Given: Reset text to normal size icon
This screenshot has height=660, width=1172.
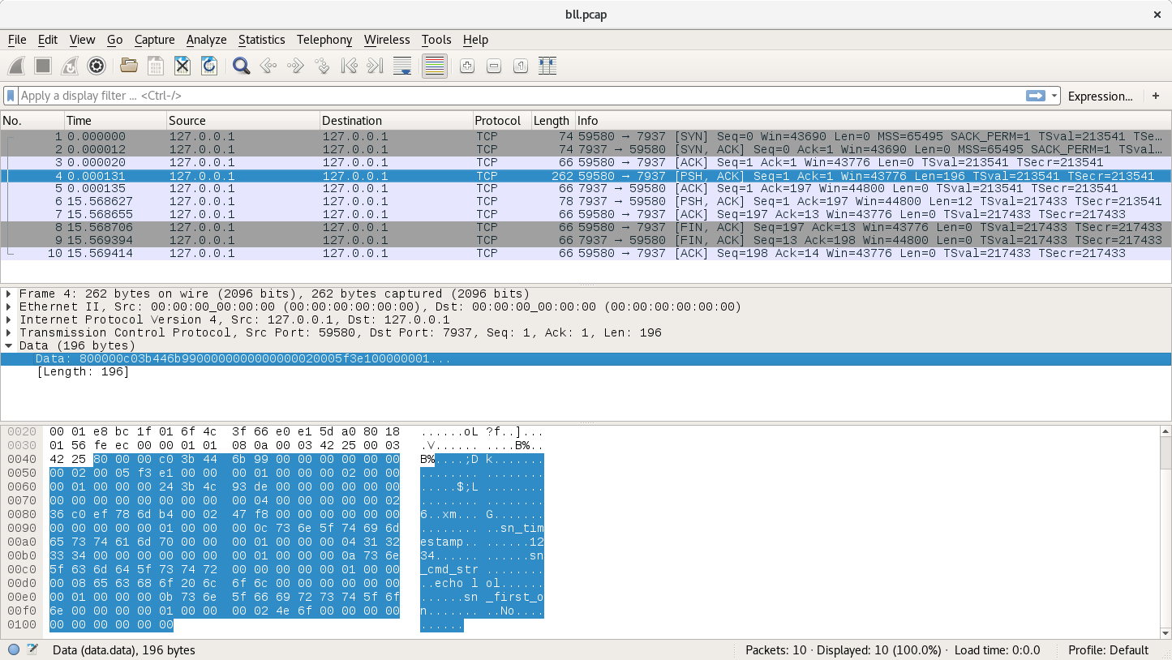Looking at the screenshot, I should (521, 66).
